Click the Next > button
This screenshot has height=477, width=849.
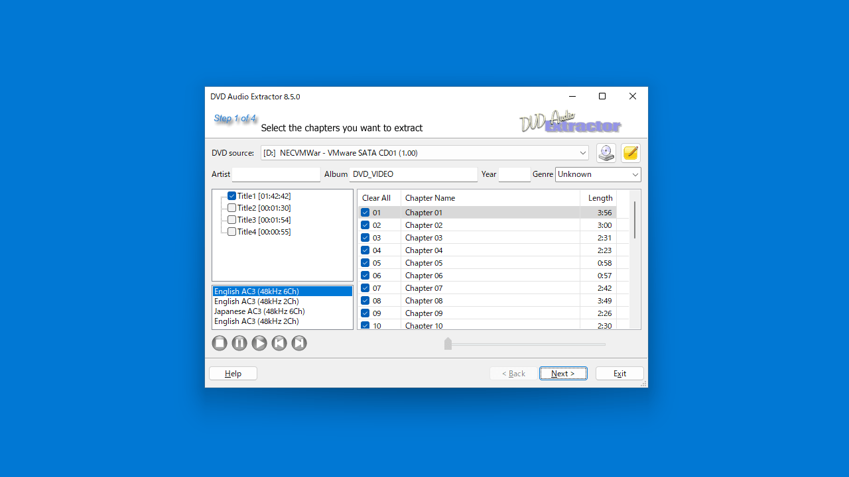point(563,374)
